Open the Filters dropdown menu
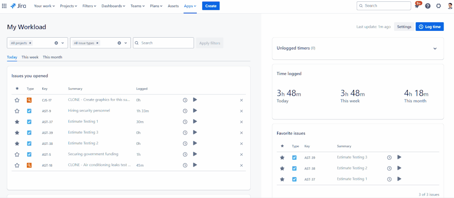This screenshot has width=454, height=198. [x=89, y=6]
